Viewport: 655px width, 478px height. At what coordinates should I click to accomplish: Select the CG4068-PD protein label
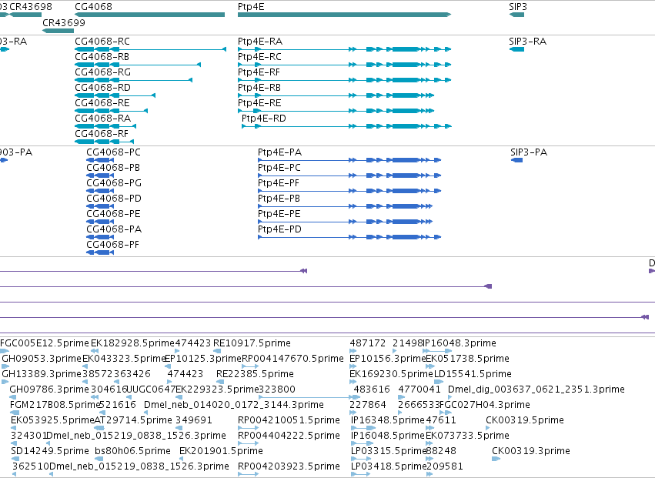click(114, 199)
